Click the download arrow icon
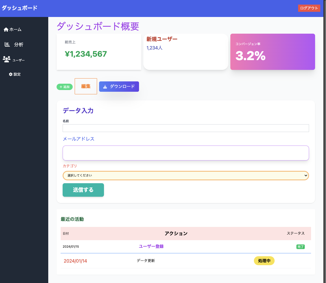Screen dimensions: 326x283 click(105, 87)
